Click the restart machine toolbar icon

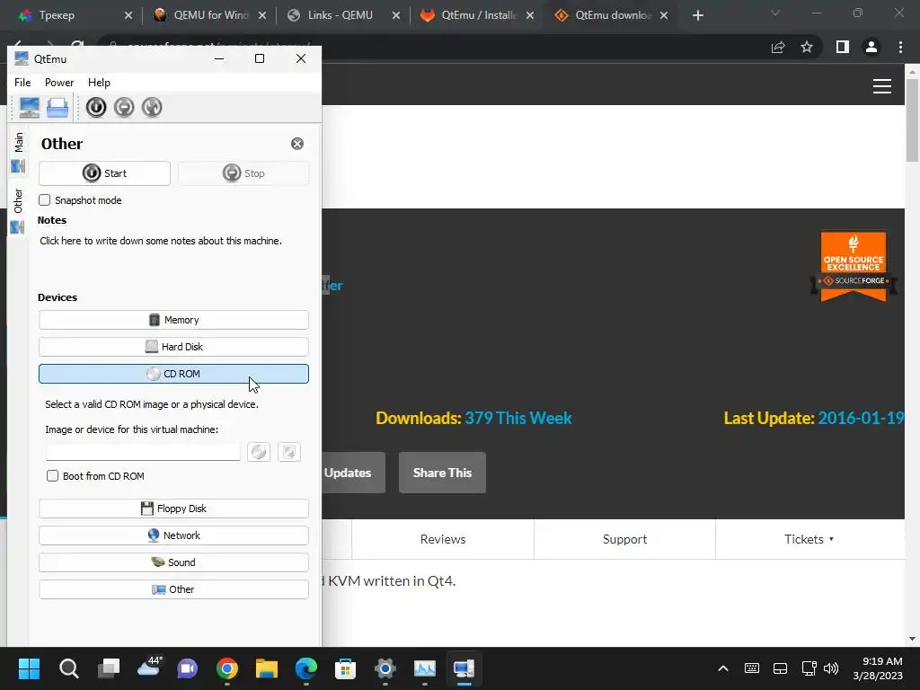152,108
